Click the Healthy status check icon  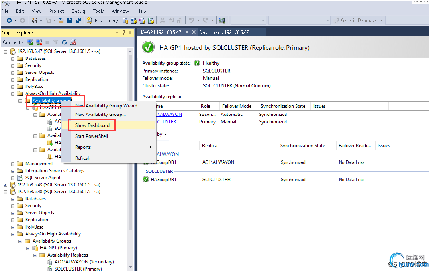(x=197, y=63)
